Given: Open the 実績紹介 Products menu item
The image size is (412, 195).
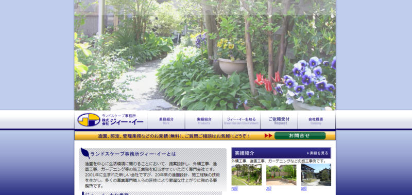Looking at the screenshot, I should pos(204,120).
